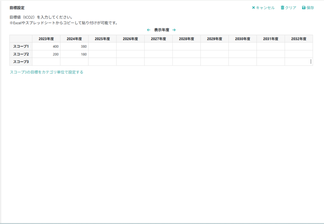324x224 pixels.
Task: Click the スコープ3 2030年度 cell
Action: pos(243,62)
